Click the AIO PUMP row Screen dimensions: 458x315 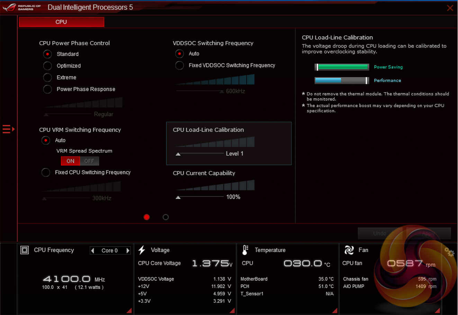(390, 286)
